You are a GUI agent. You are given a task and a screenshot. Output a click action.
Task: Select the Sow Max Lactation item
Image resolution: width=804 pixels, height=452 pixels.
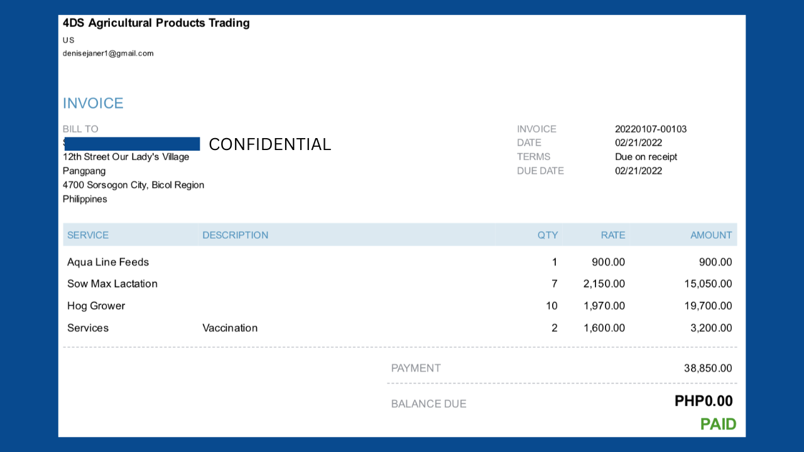(x=112, y=284)
